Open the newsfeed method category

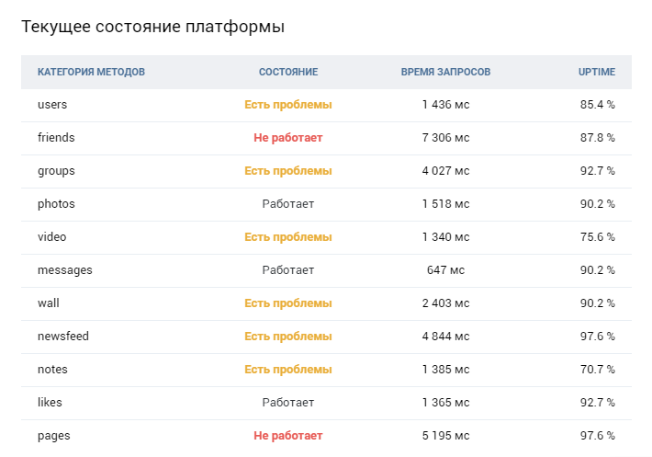point(63,337)
